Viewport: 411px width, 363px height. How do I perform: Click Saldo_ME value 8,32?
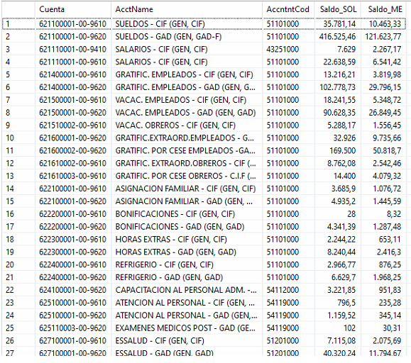coord(384,214)
